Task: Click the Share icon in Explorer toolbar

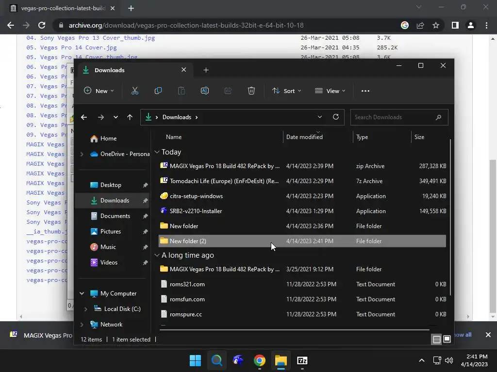Action: point(228,91)
